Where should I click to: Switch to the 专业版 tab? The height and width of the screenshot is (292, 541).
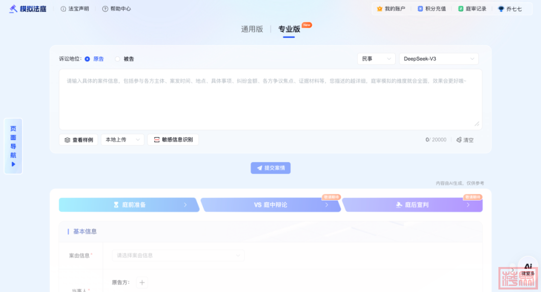289,29
